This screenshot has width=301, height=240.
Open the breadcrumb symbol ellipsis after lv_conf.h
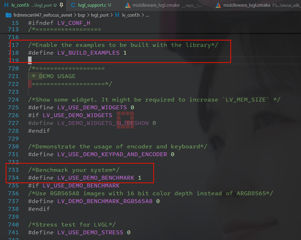(147, 15)
